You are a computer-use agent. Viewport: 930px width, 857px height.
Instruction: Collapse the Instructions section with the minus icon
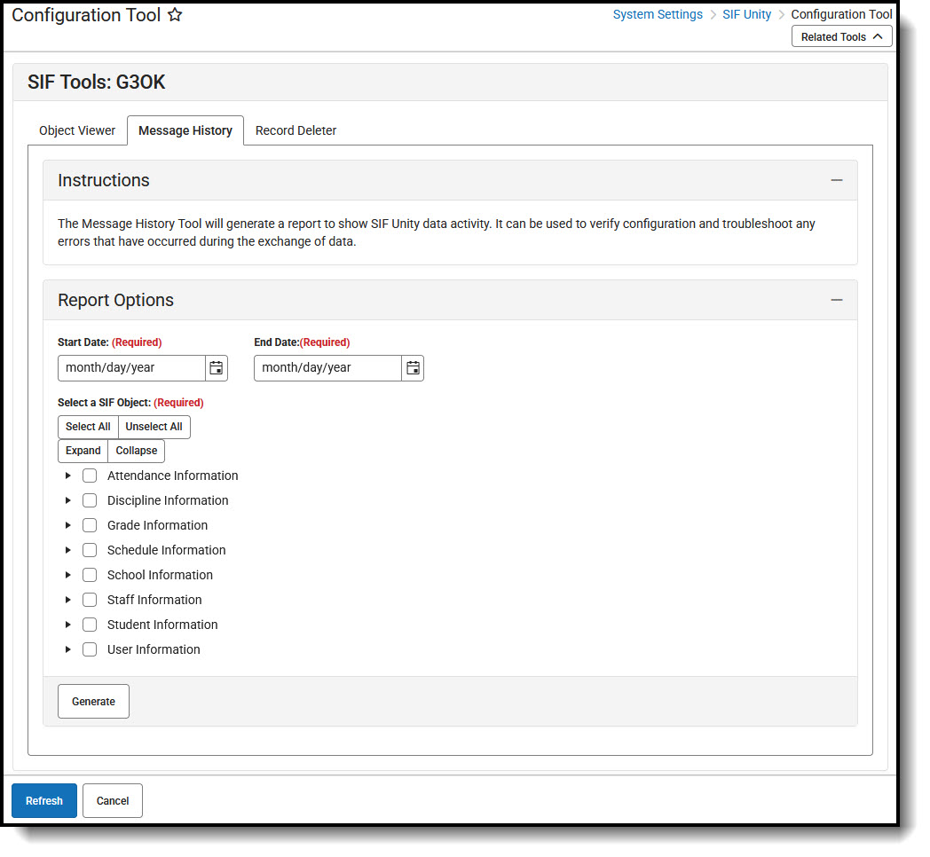(836, 179)
